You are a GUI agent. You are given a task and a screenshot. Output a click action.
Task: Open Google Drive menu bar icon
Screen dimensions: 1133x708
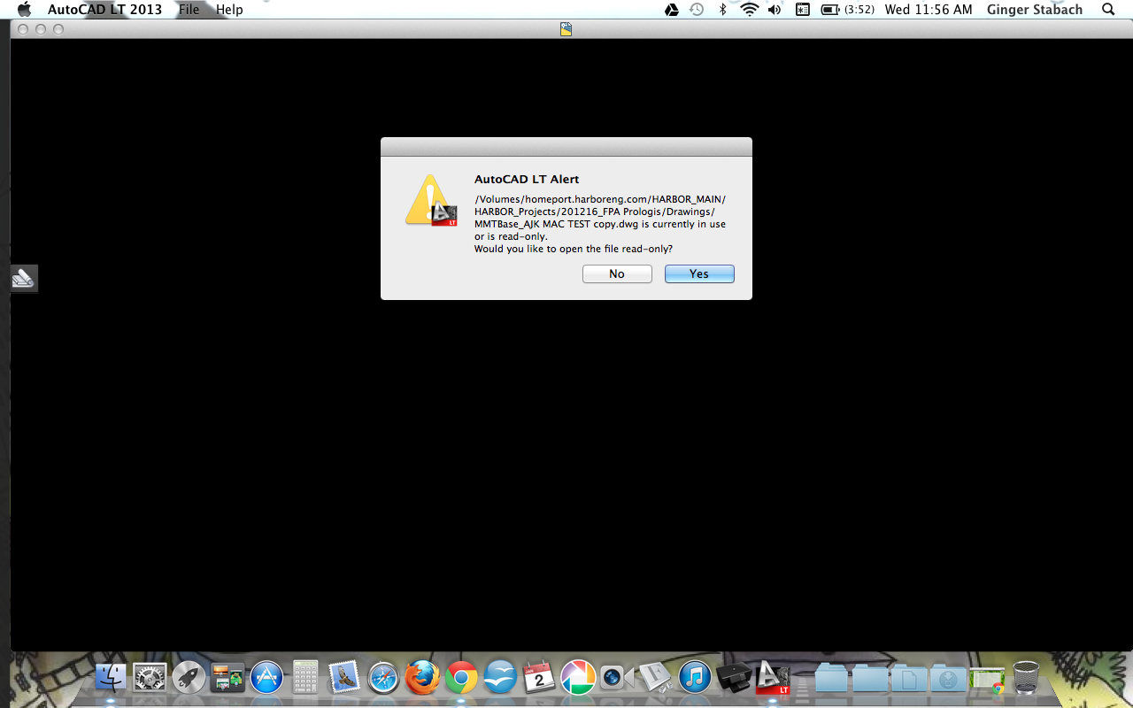[x=672, y=10]
